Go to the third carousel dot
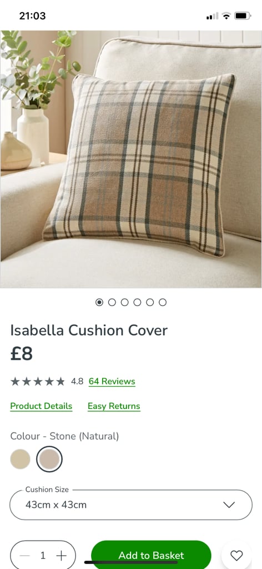This screenshot has height=569, width=262. [125, 302]
